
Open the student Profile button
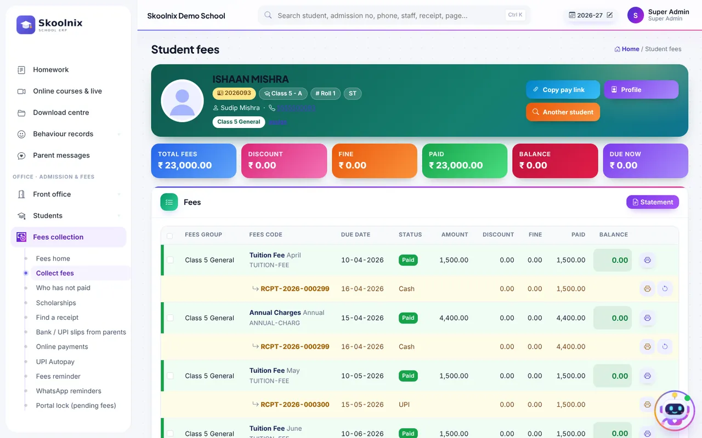tap(641, 90)
